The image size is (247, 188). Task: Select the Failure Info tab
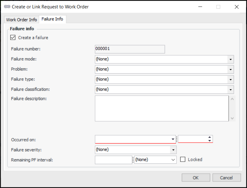(x=52, y=19)
